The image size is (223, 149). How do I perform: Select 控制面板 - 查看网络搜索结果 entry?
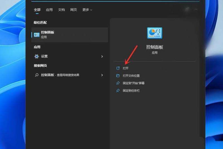69,75
